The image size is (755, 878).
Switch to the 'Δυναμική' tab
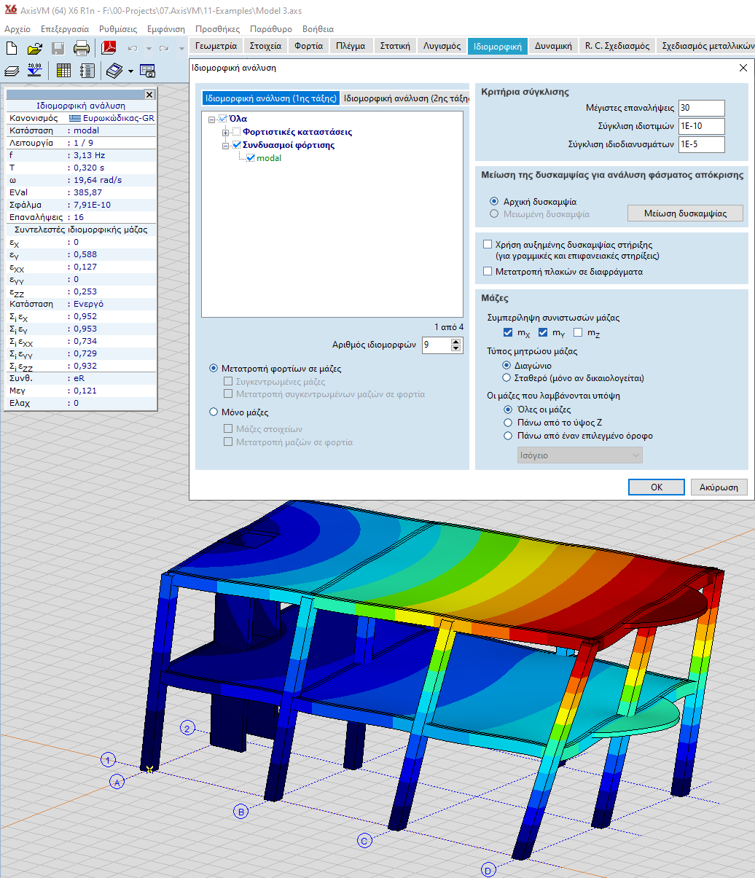point(552,46)
